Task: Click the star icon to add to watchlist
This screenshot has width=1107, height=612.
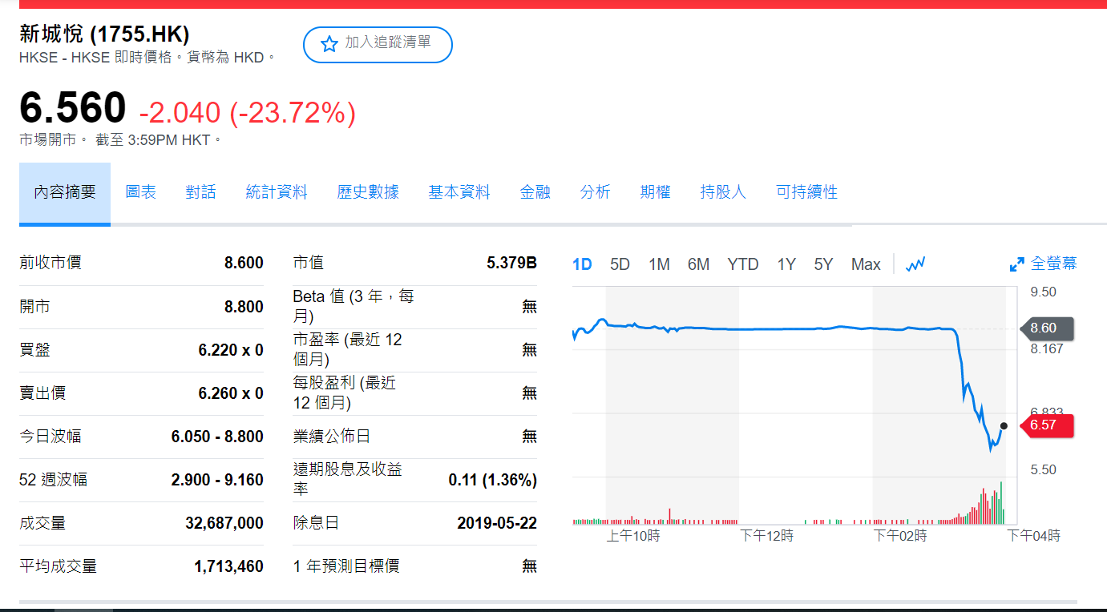Action: pos(329,44)
